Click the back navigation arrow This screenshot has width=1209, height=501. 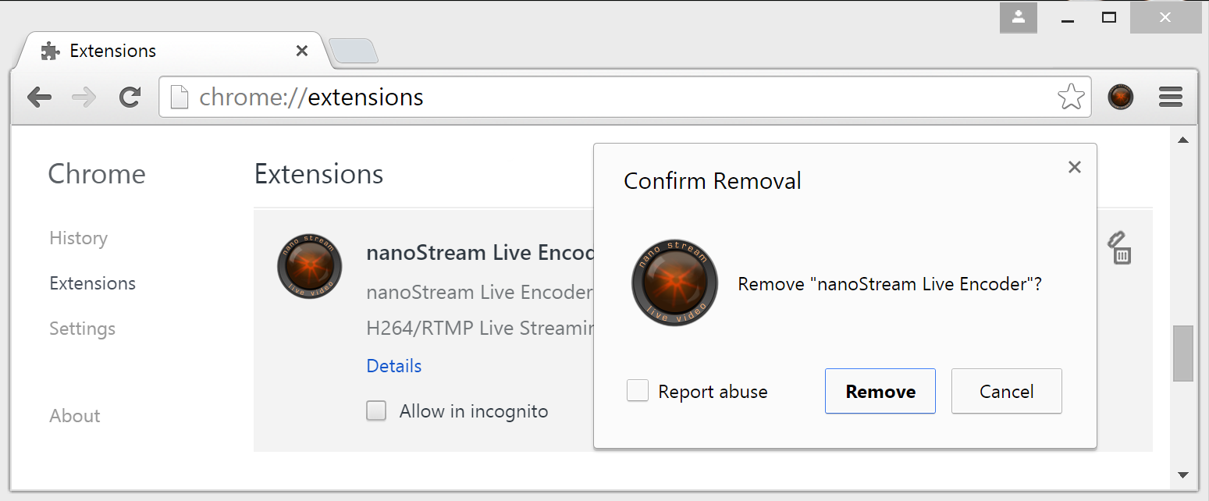coord(39,98)
